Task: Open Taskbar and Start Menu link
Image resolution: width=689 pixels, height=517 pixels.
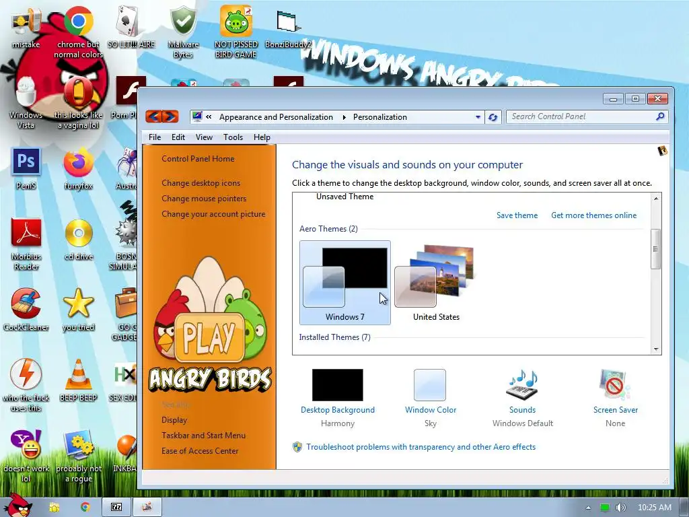Action: [203, 436]
